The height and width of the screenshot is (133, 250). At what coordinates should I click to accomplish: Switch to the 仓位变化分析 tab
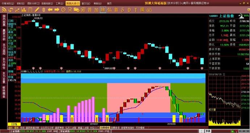point(47,128)
